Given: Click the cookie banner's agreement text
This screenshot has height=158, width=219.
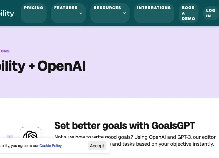Looking at the screenshot, I should pyautogui.click(x=19, y=146).
